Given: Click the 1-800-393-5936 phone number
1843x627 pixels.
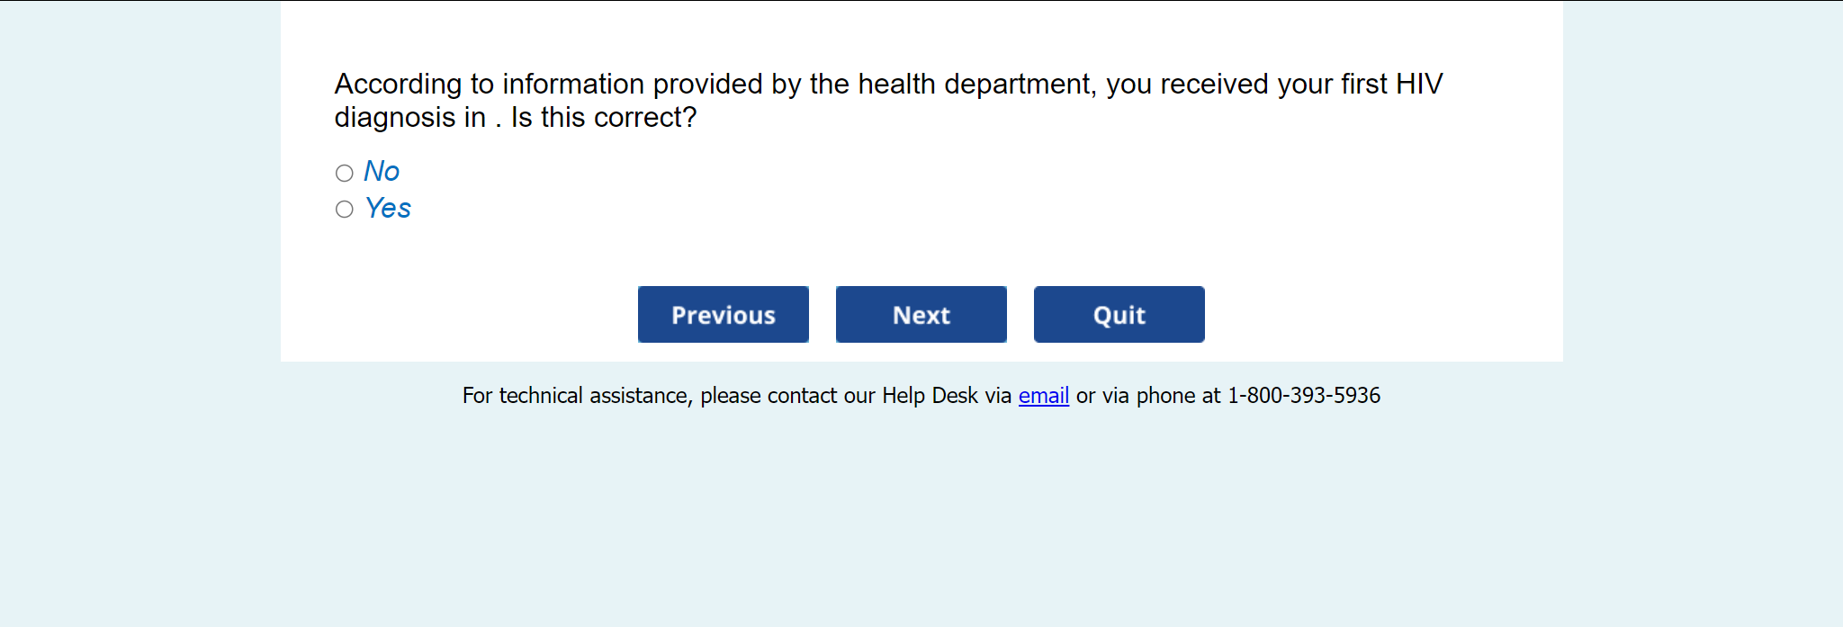Looking at the screenshot, I should pyautogui.click(x=1303, y=396).
